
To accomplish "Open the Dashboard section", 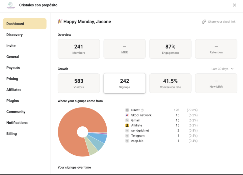I will pos(25,24).
